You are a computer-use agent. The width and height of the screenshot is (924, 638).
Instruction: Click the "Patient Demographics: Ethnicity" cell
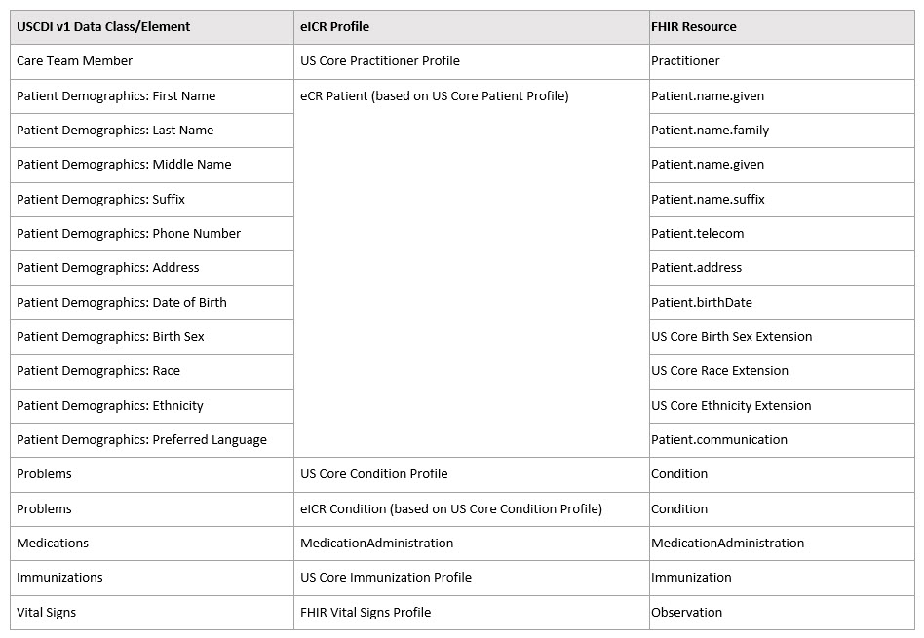click(x=110, y=406)
